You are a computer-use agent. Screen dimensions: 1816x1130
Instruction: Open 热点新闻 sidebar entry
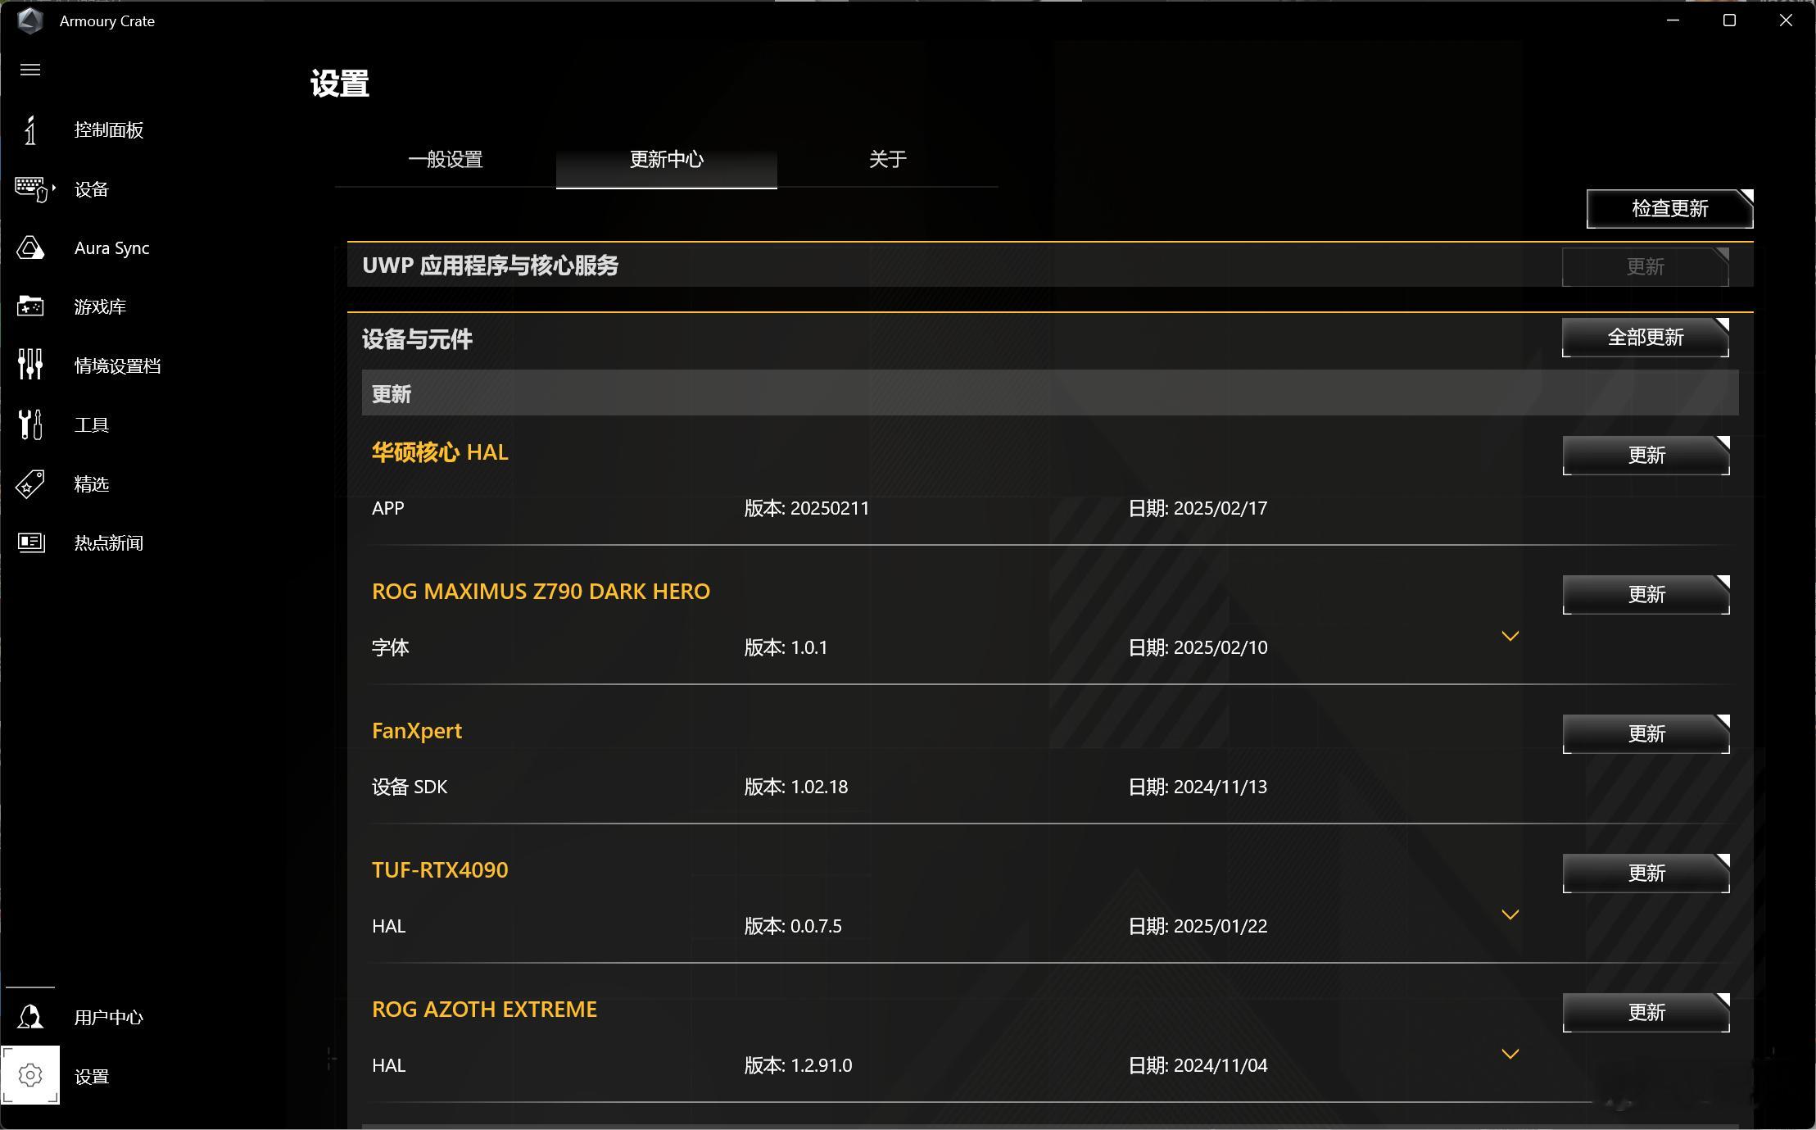click(x=109, y=543)
